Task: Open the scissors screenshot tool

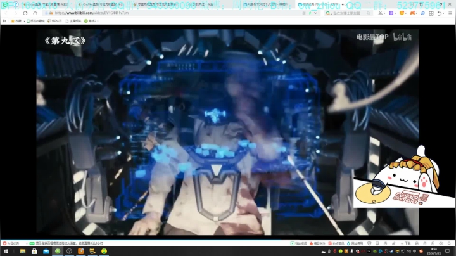Action: click(380, 13)
